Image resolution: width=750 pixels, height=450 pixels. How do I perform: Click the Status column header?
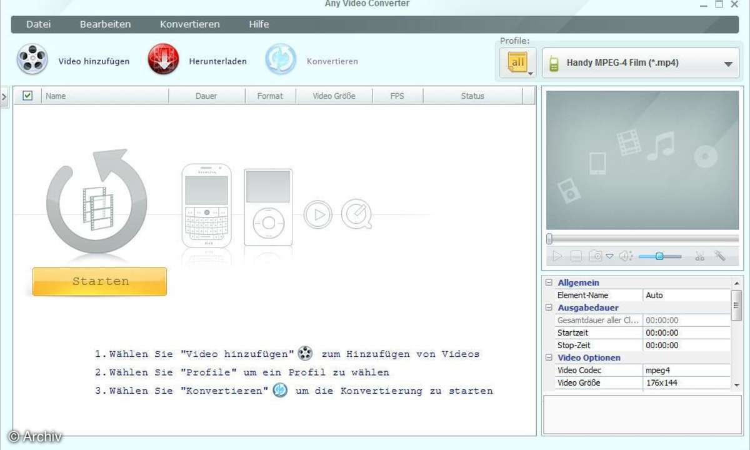coord(472,96)
